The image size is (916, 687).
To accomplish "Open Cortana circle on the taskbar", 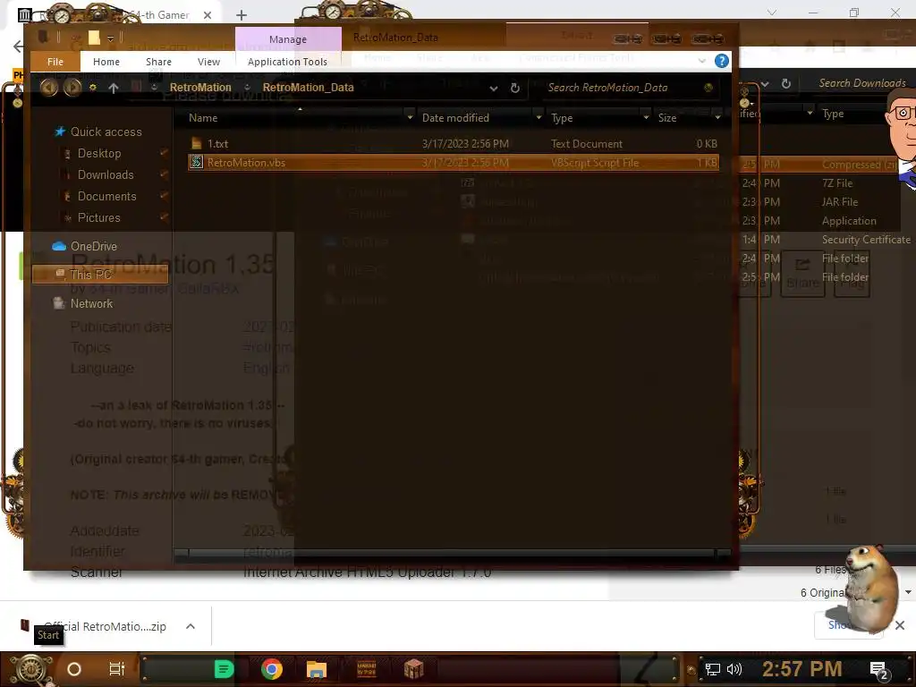I will click(x=74, y=669).
